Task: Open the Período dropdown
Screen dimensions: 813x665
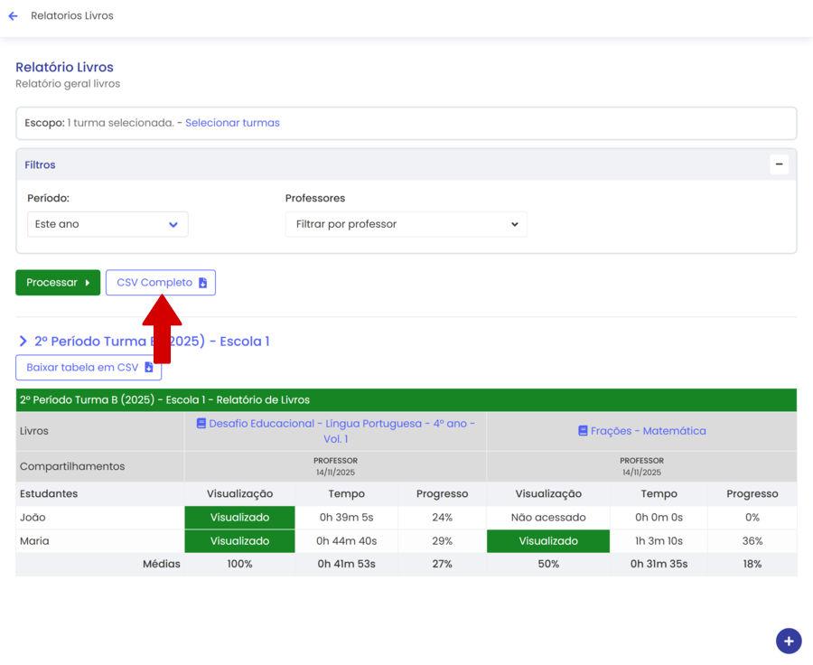Action: click(x=107, y=224)
